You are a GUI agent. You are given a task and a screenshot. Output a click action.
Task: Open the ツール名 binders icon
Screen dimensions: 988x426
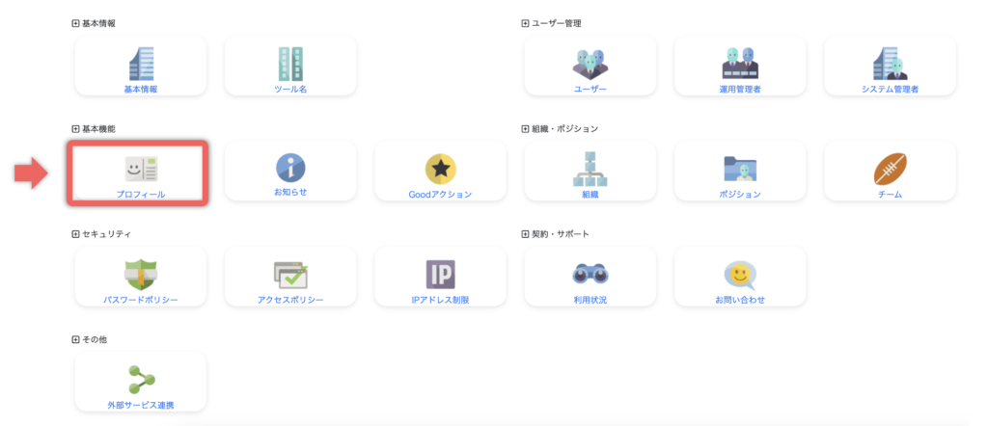point(290,63)
